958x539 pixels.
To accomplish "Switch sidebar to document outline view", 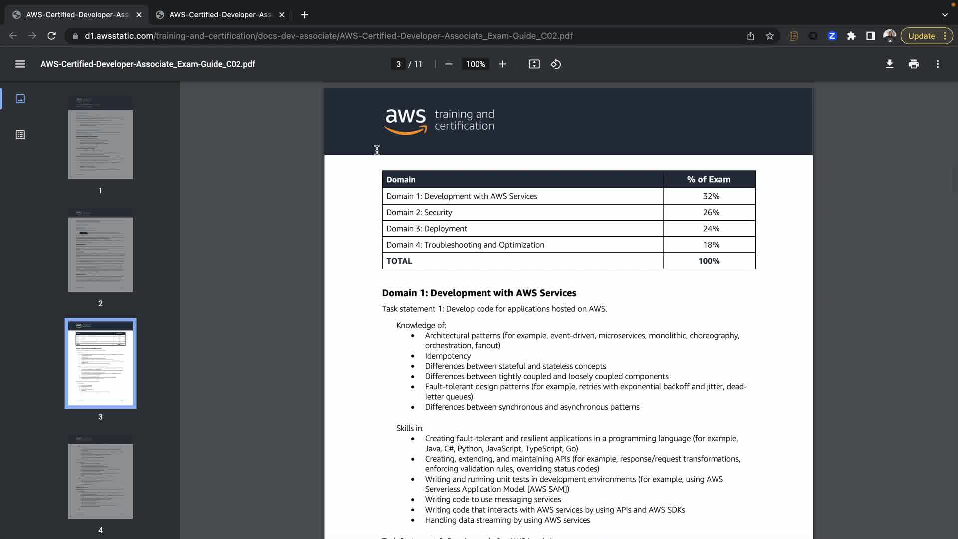I will pyautogui.click(x=20, y=135).
